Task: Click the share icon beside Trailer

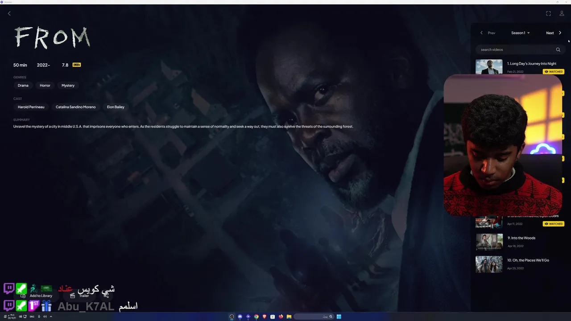Action: pyautogui.click(x=106, y=295)
